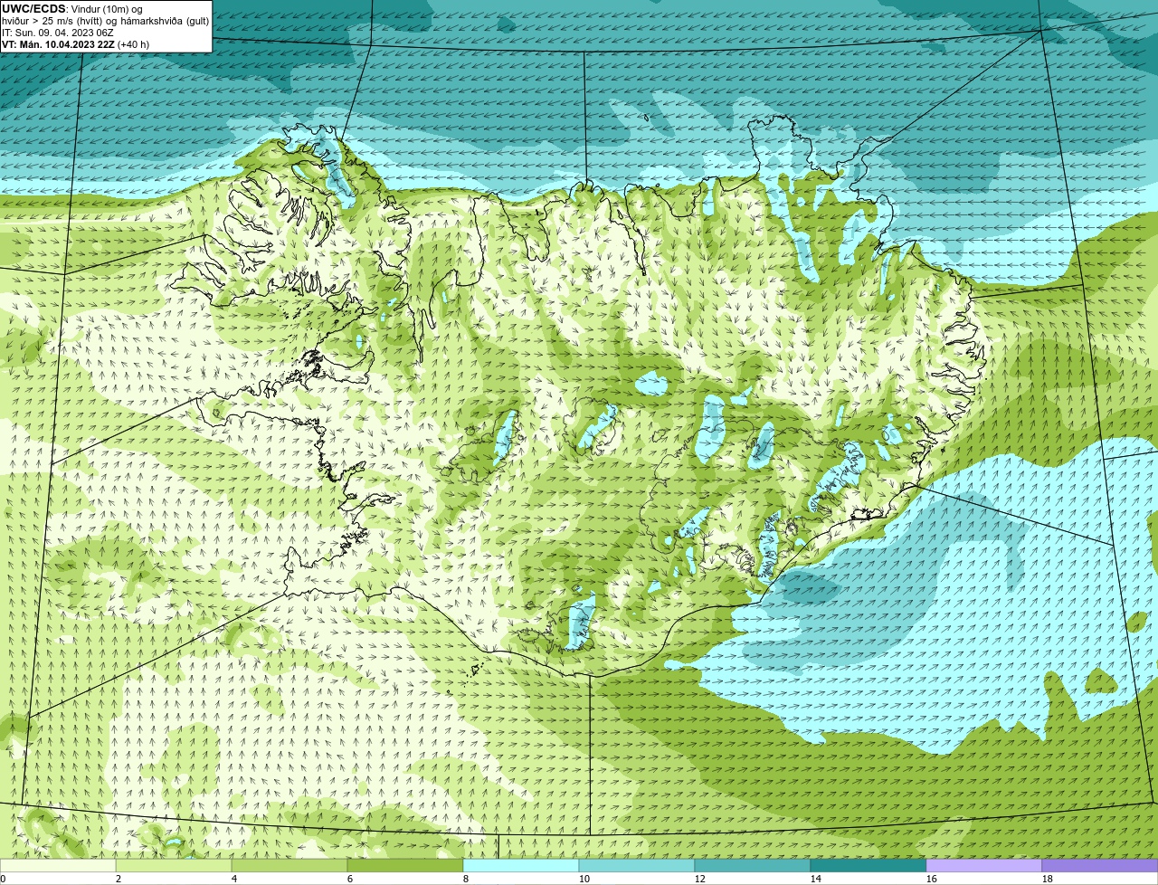Click the 0–2 m/s palest legend color

click(58, 865)
